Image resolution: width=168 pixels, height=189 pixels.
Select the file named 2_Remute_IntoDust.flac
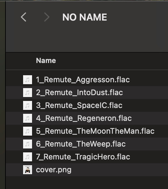coord(80,93)
